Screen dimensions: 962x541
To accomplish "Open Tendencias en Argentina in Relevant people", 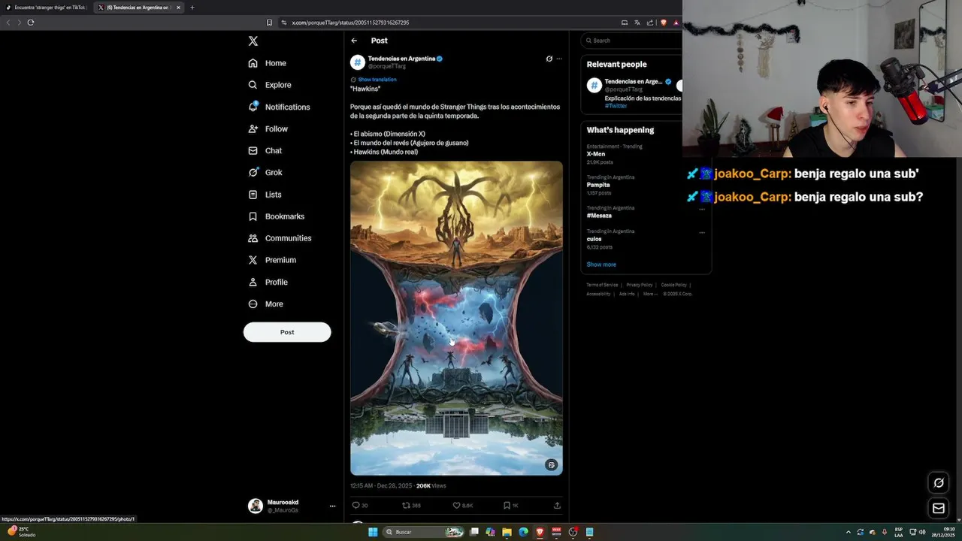I will (634, 81).
